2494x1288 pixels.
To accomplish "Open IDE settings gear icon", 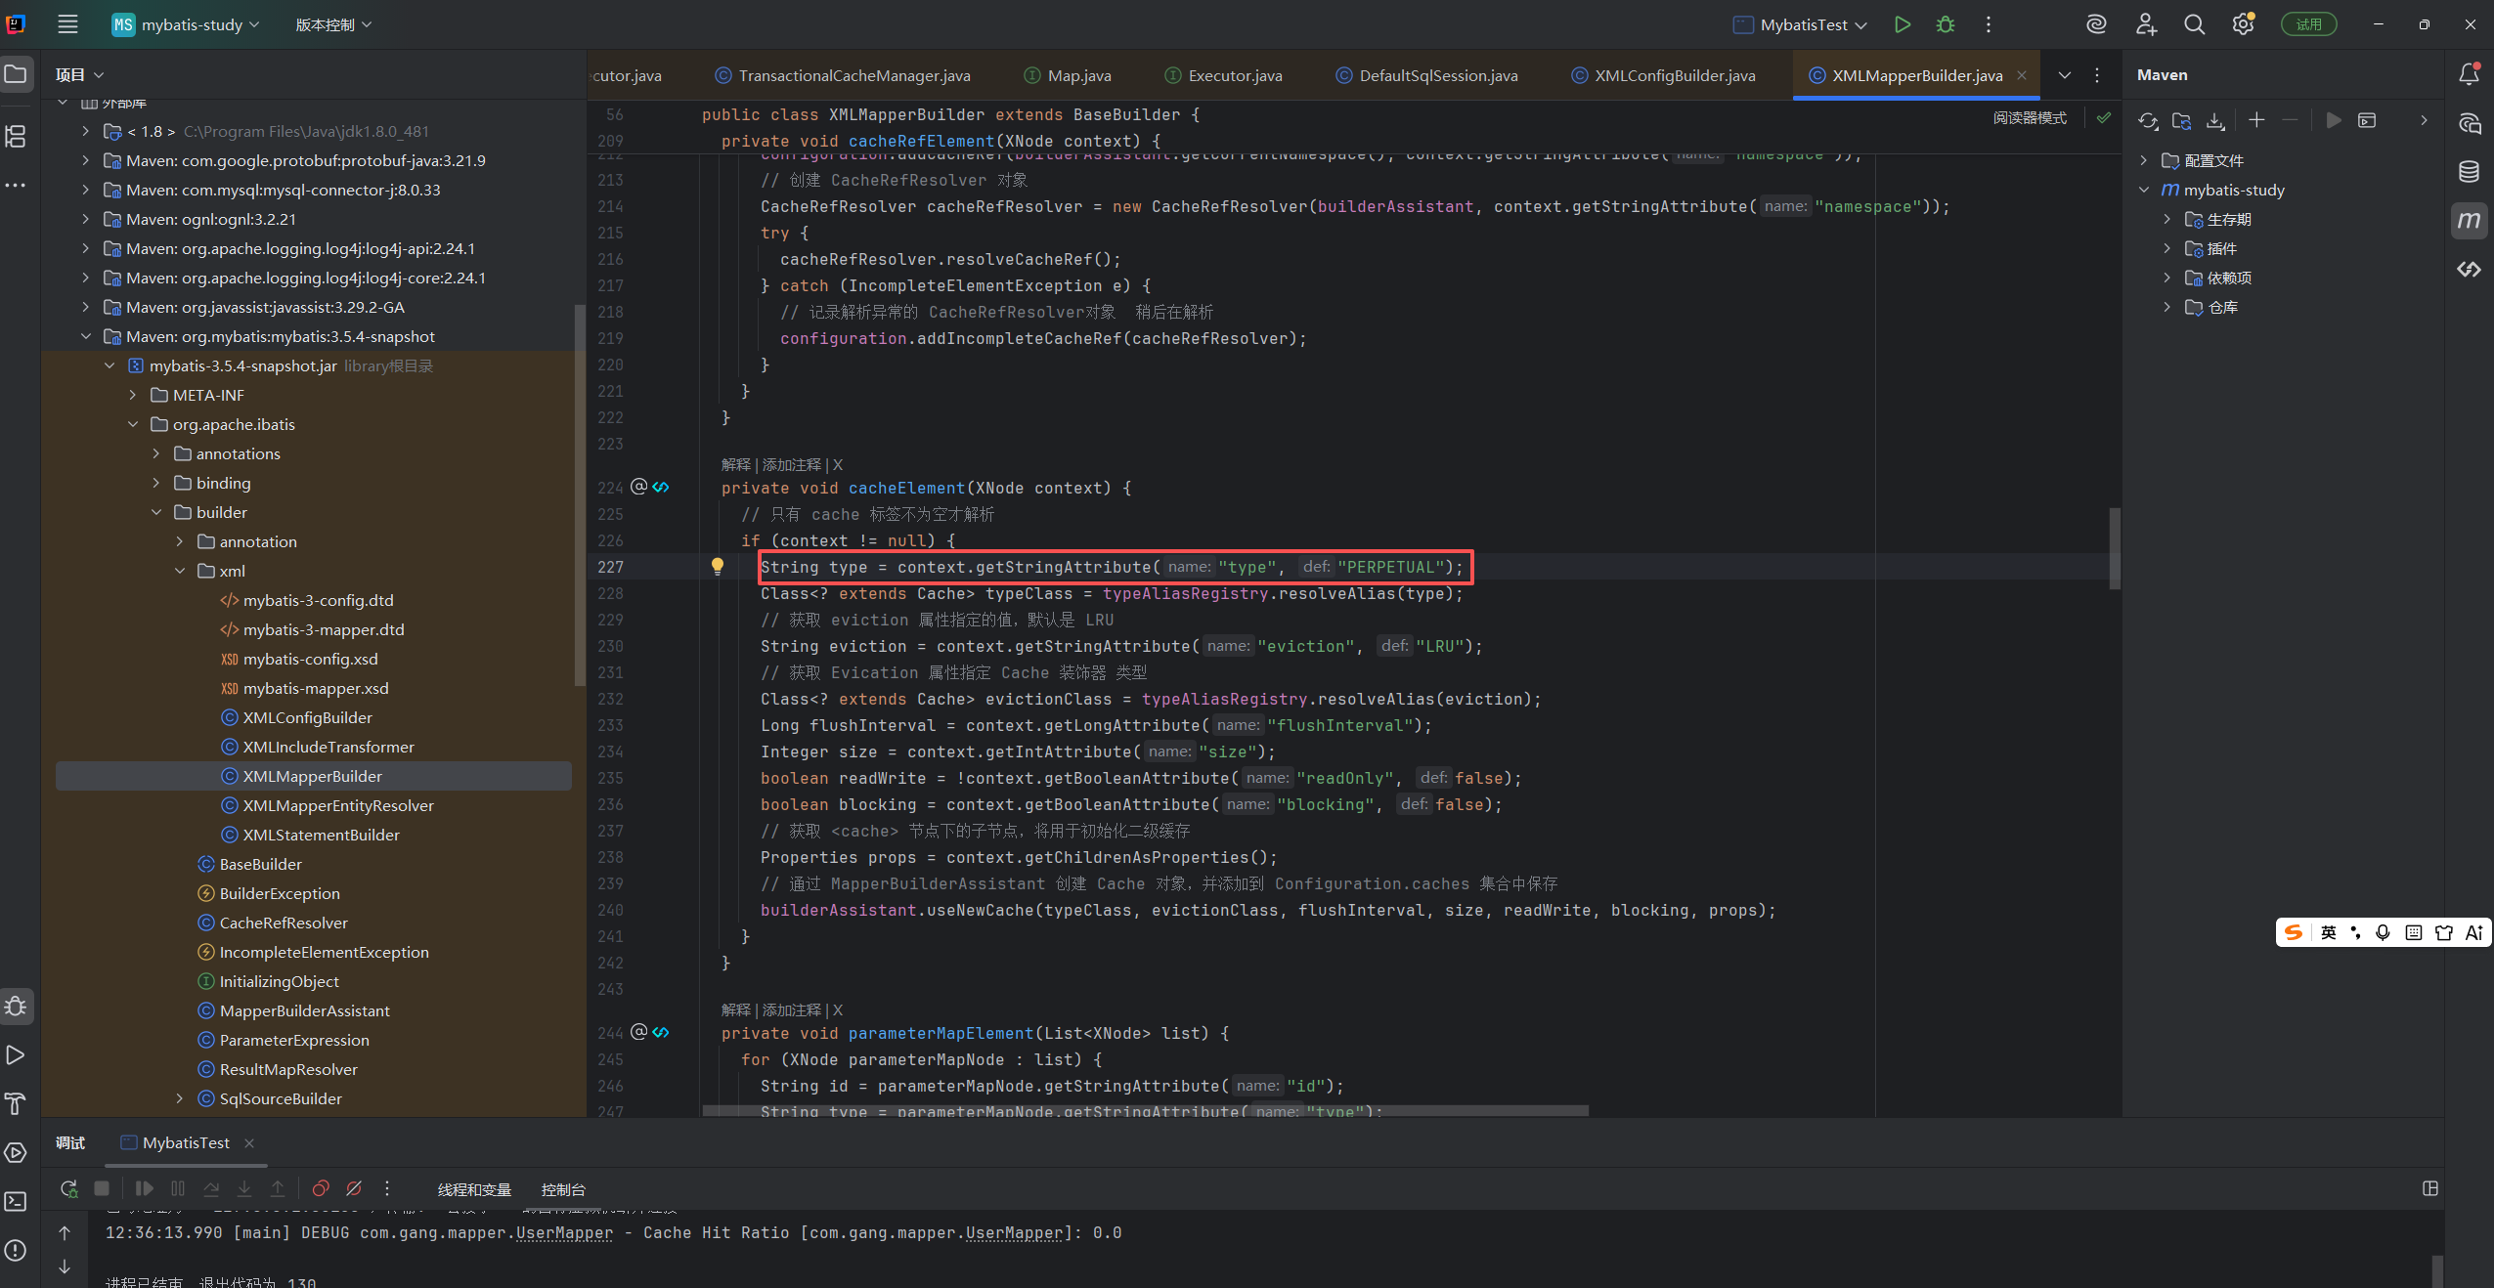I will point(2243,24).
